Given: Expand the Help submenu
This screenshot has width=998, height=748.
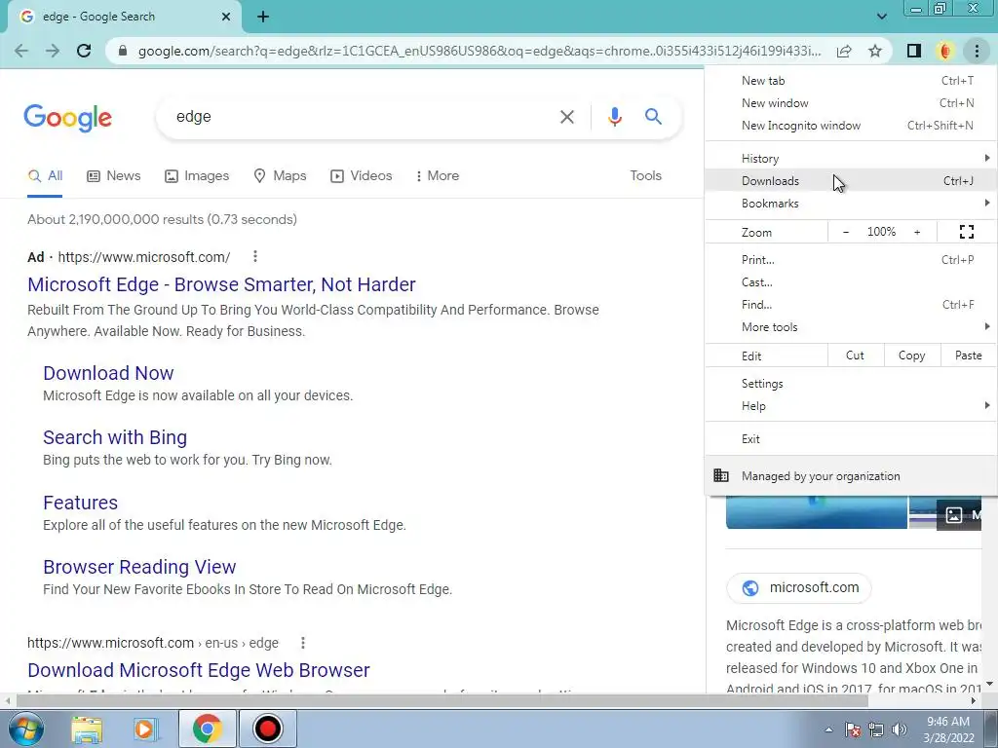Looking at the screenshot, I should click(851, 406).
